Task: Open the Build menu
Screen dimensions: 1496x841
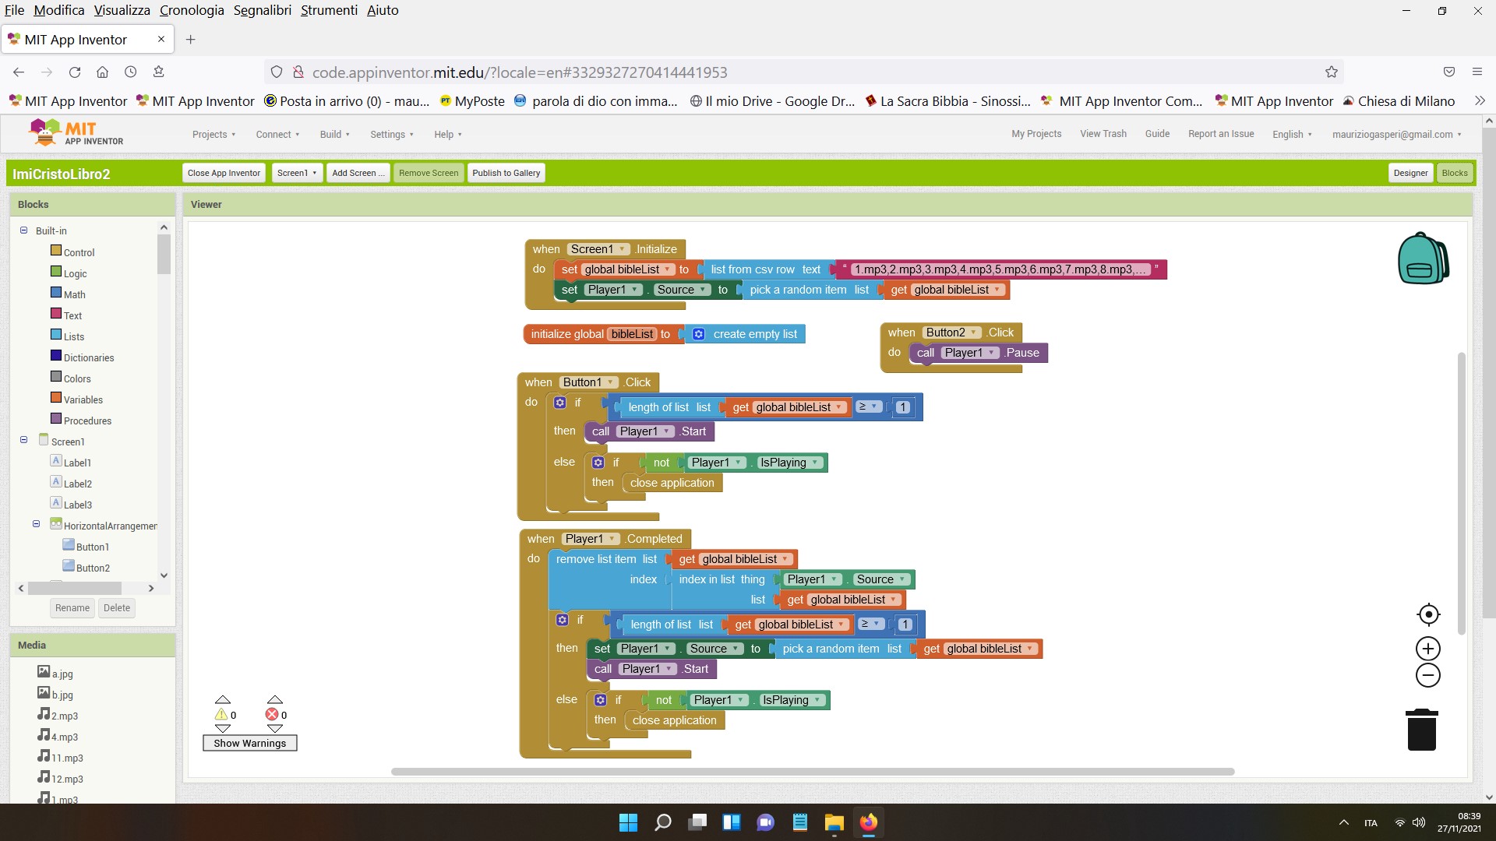Action: pyautogui.click(x=334, y=134)
